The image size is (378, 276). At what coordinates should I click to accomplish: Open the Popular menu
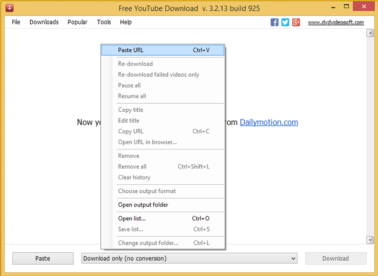coord(77,22)
